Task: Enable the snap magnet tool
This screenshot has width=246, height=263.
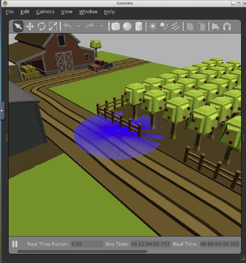Action: pyautogui.click(x=227, y=26)
